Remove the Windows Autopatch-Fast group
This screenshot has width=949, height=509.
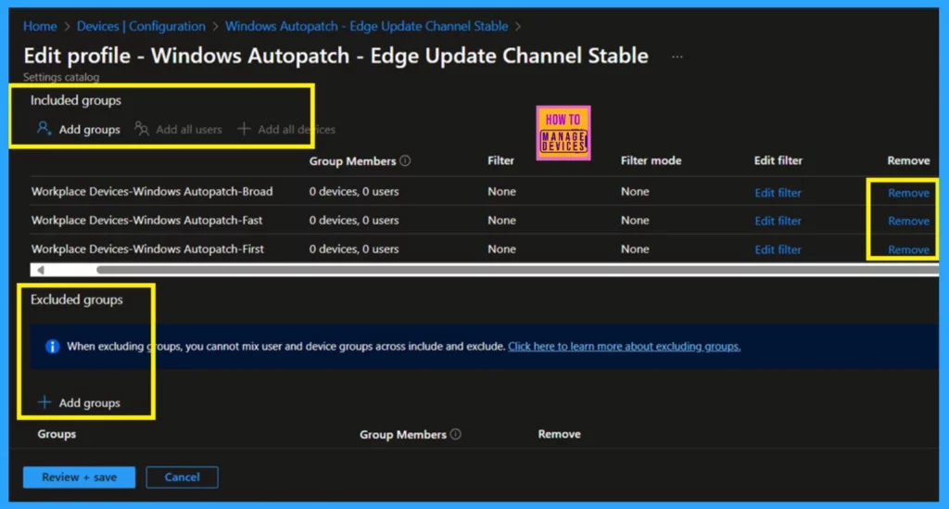pos(908,221)
